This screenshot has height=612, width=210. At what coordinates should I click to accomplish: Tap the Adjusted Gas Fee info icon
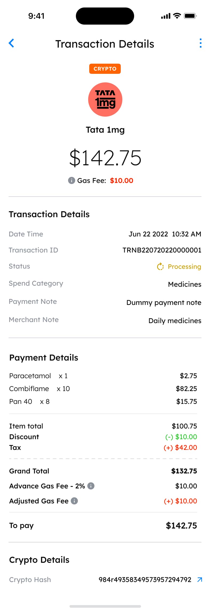pyautogui.click(x=74, y=501)
